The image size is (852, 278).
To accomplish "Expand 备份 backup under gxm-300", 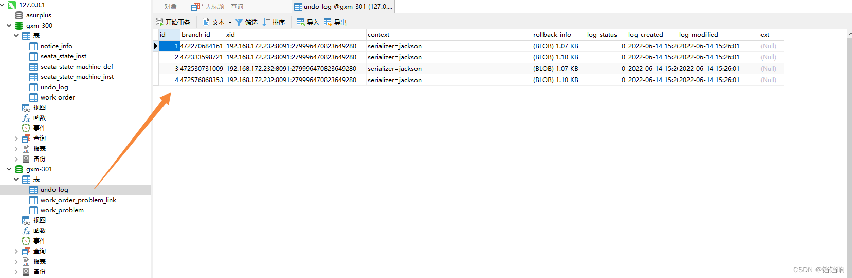I will click(16, 159).
